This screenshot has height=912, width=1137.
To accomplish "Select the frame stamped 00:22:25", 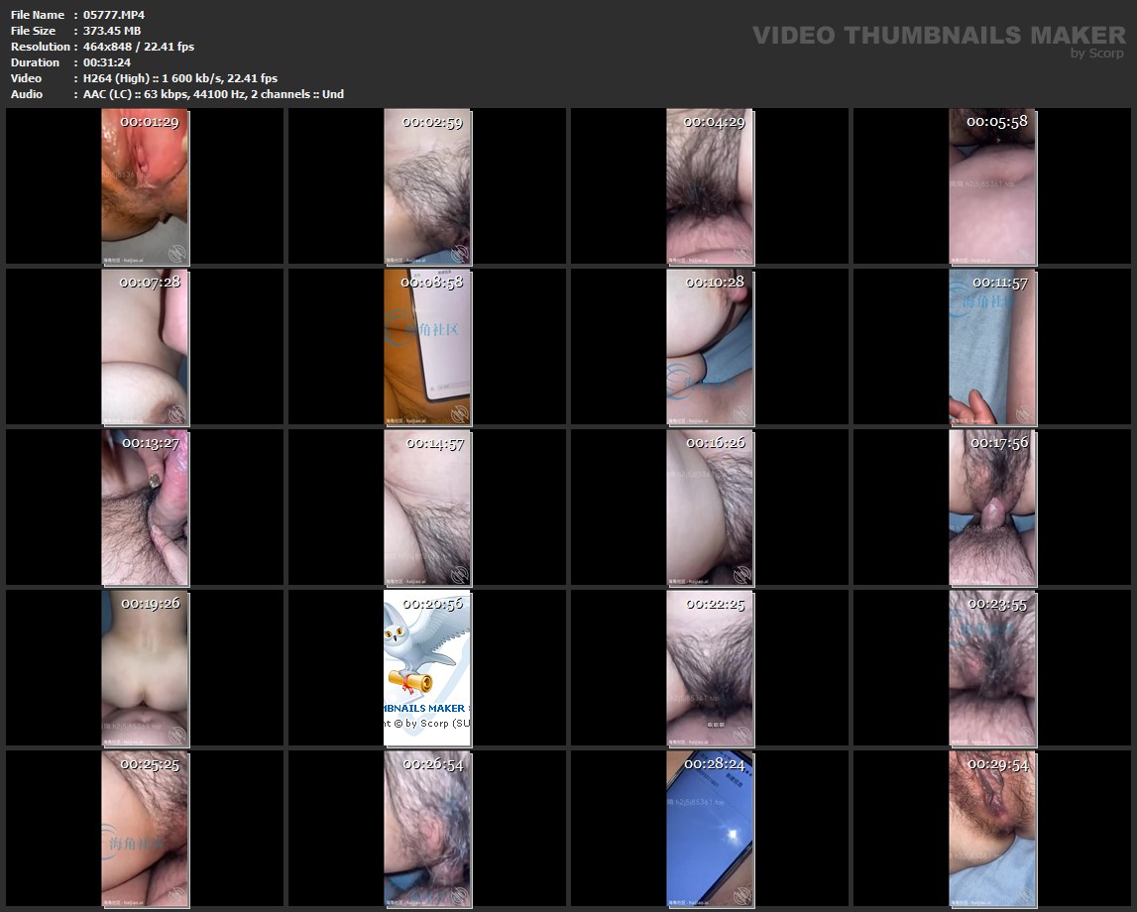I will pos(710,668).
